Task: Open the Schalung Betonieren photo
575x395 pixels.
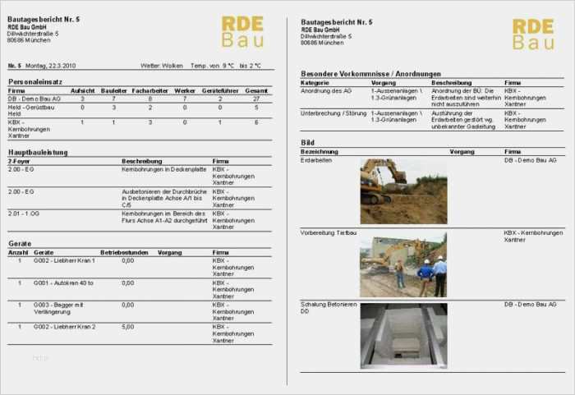Action: click(403, 335)
